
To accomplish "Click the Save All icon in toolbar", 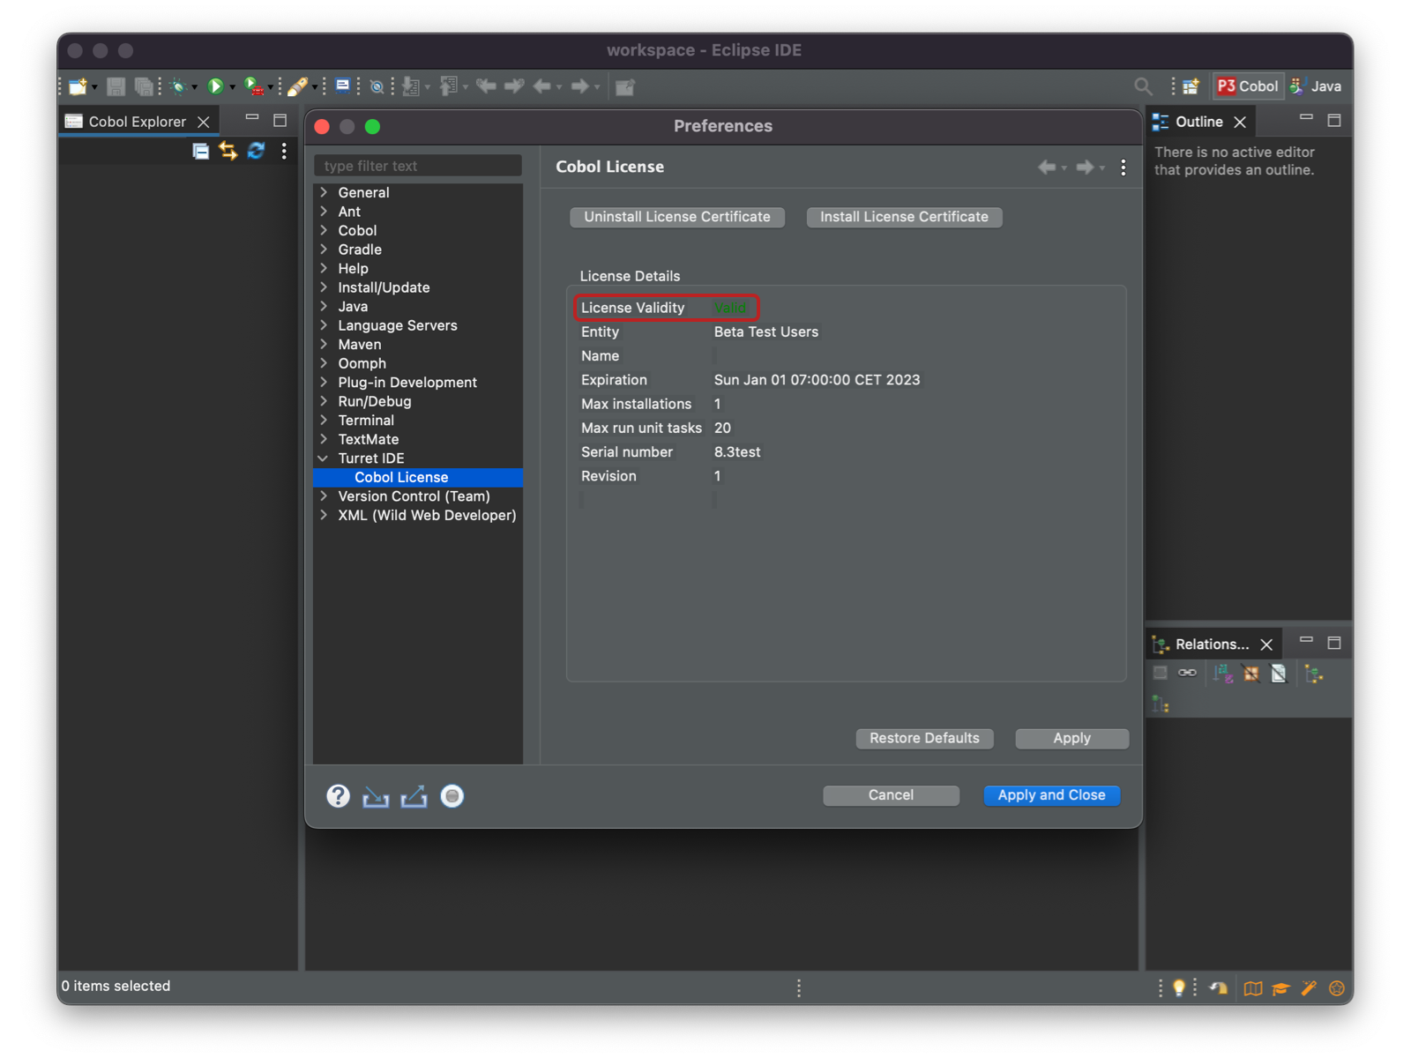I will (x=143, y=86).
